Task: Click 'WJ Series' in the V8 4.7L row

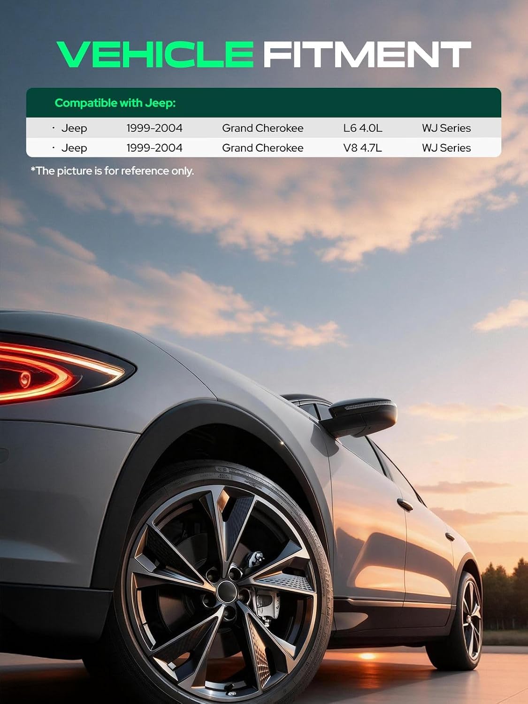Action: pyautogui.click(x=446, y=148)
